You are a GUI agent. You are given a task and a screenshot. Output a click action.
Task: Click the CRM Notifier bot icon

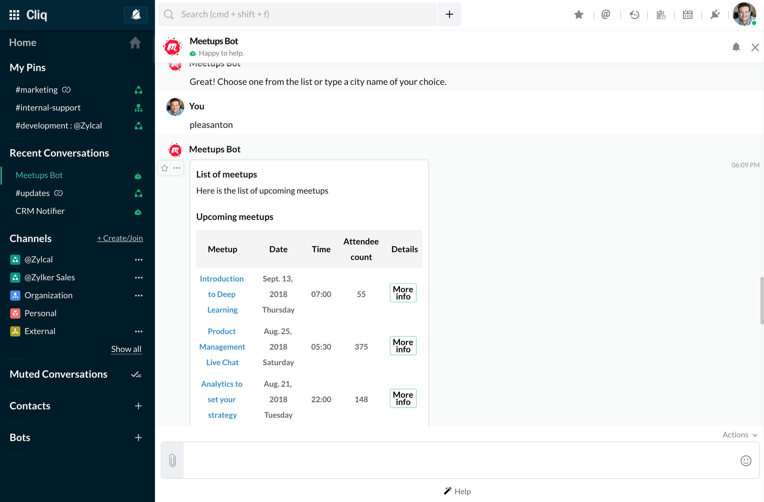[x=138, y=212]
